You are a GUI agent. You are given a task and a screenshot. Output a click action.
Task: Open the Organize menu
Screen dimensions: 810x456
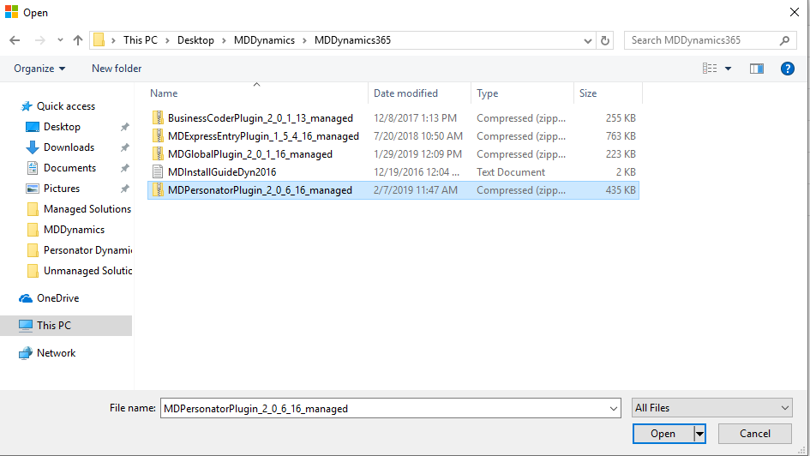click(39, 69)
